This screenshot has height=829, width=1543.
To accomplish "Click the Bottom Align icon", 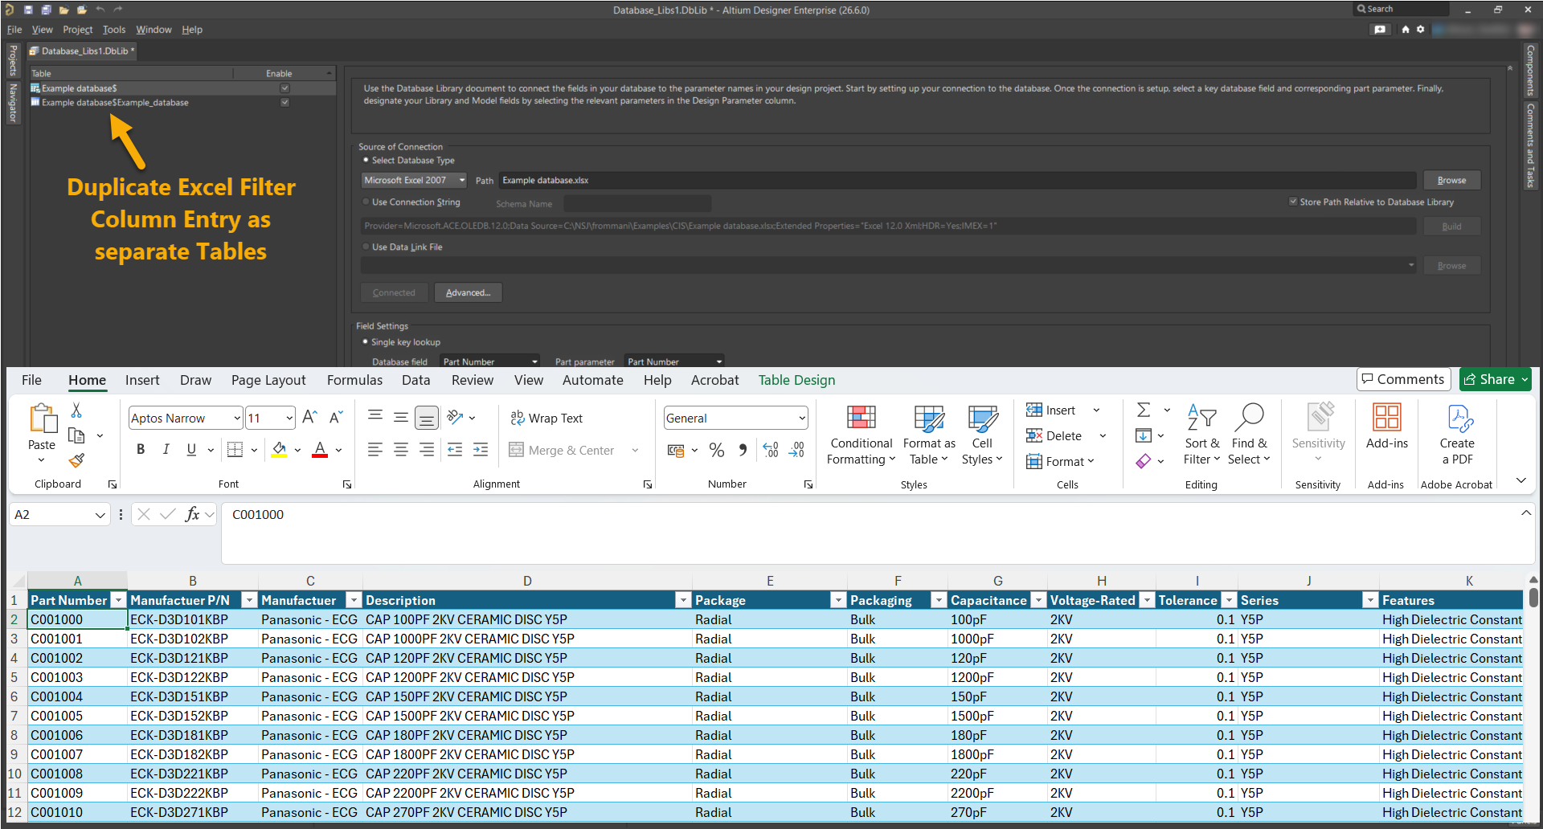I will coord(427,418).
